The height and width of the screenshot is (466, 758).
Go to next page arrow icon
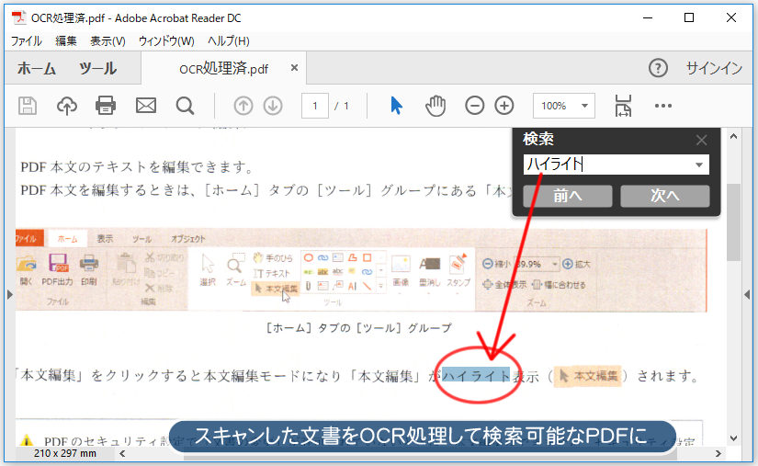click(273, 106)
